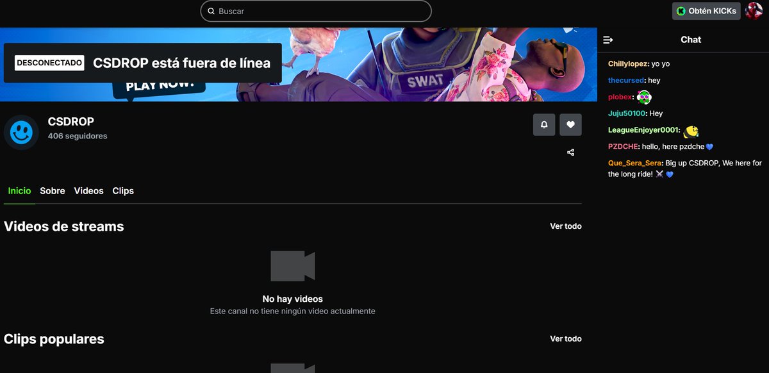
Task: Click the camera placeholder icon above No hay videos
Action: click(x=293, y=266)
